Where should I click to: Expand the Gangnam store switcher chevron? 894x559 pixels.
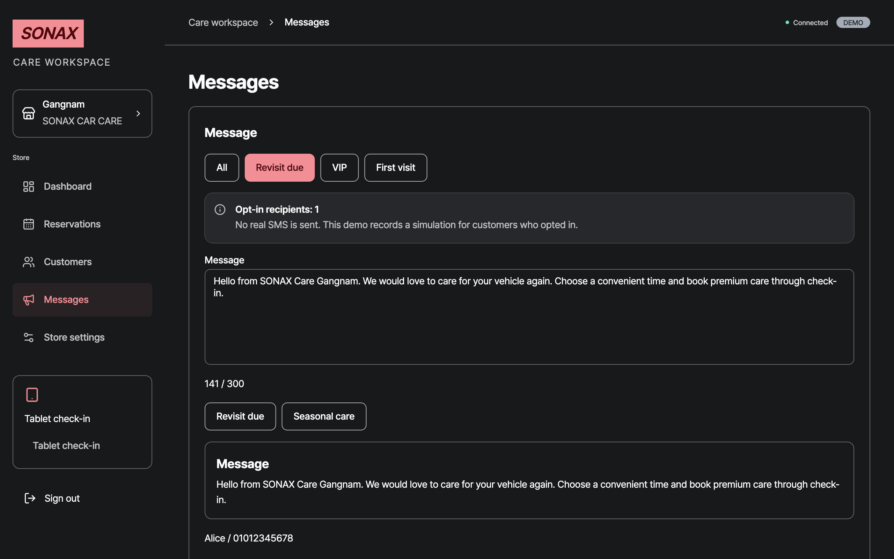(x=138, y=114)
